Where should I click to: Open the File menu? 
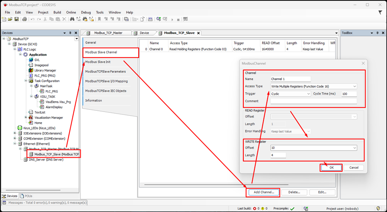click(x=7, y=12)
